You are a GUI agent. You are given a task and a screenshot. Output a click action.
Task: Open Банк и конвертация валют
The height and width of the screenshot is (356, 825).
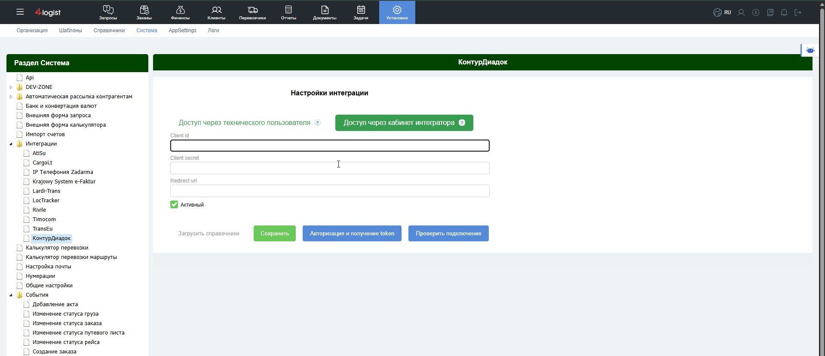[61, 106]
